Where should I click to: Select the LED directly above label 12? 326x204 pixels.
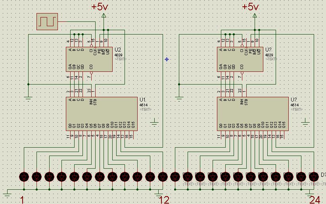coord(163,177)
